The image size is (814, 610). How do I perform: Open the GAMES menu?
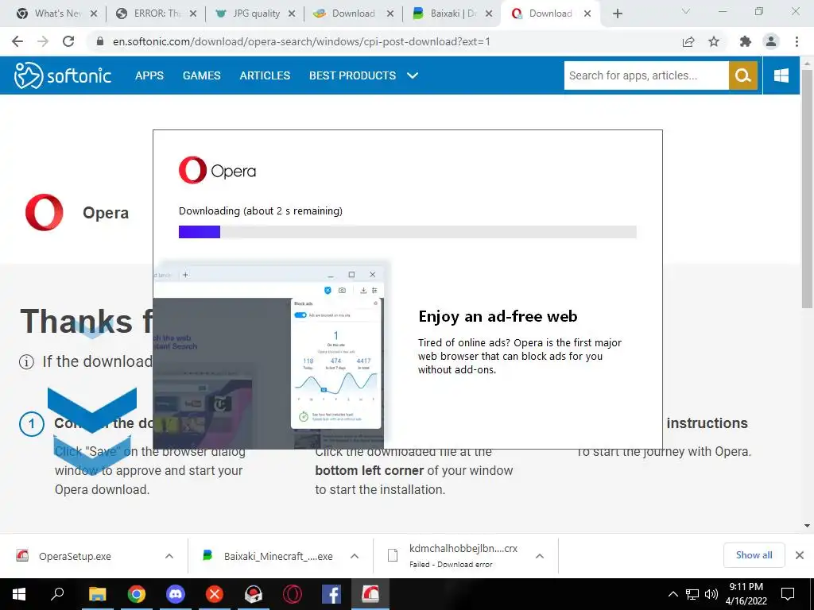[x=201, y=75]
